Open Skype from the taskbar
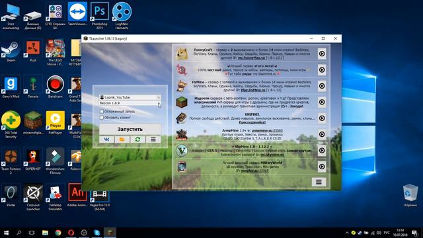 [x=97, y=232]
